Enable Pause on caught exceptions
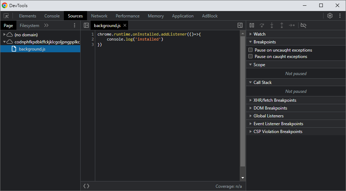 [250, 57]
